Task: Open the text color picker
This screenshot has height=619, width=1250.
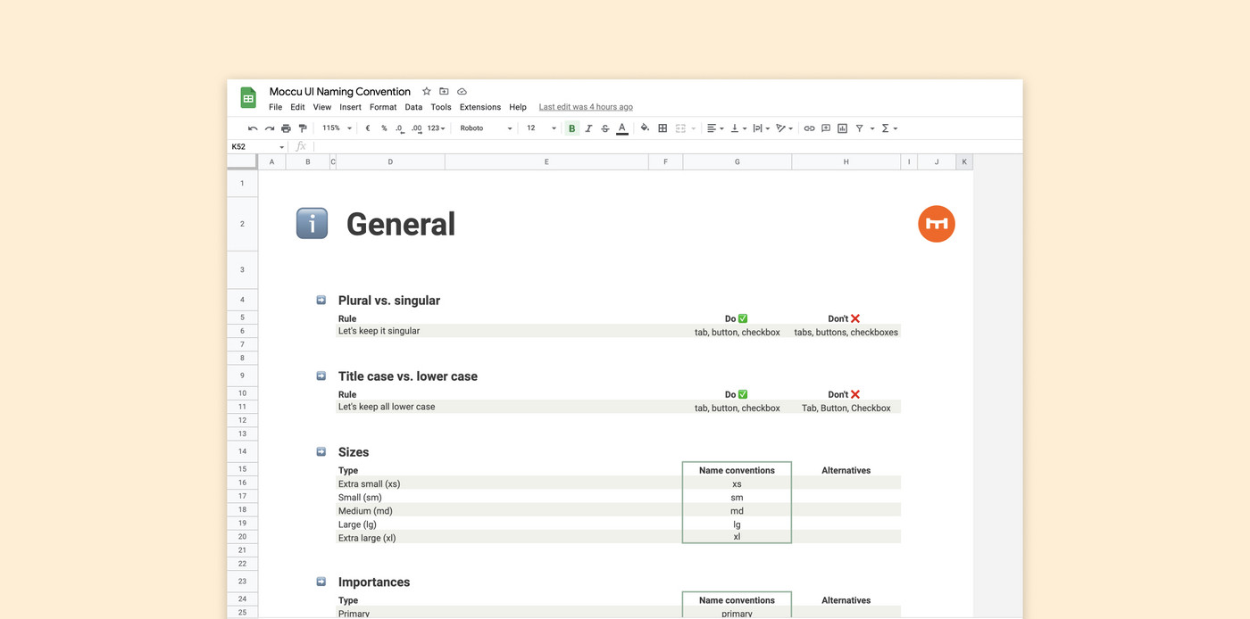Action: (622, 128)
